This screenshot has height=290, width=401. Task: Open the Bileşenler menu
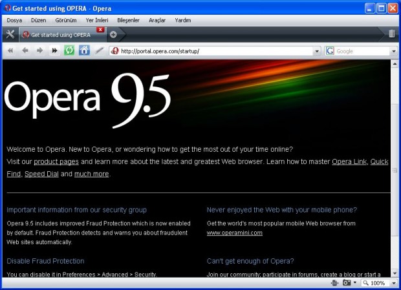coord(128,20)
